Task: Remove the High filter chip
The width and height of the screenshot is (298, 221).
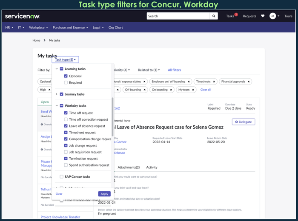Action: click(x=49, y=90)
